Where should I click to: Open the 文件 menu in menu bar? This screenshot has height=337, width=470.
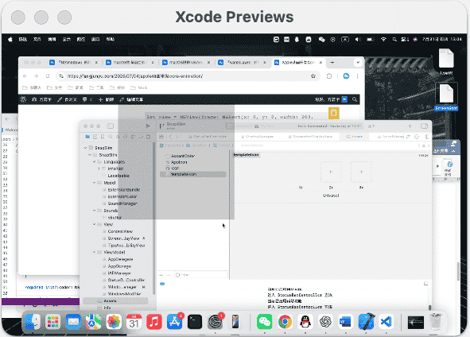[37, 39]
